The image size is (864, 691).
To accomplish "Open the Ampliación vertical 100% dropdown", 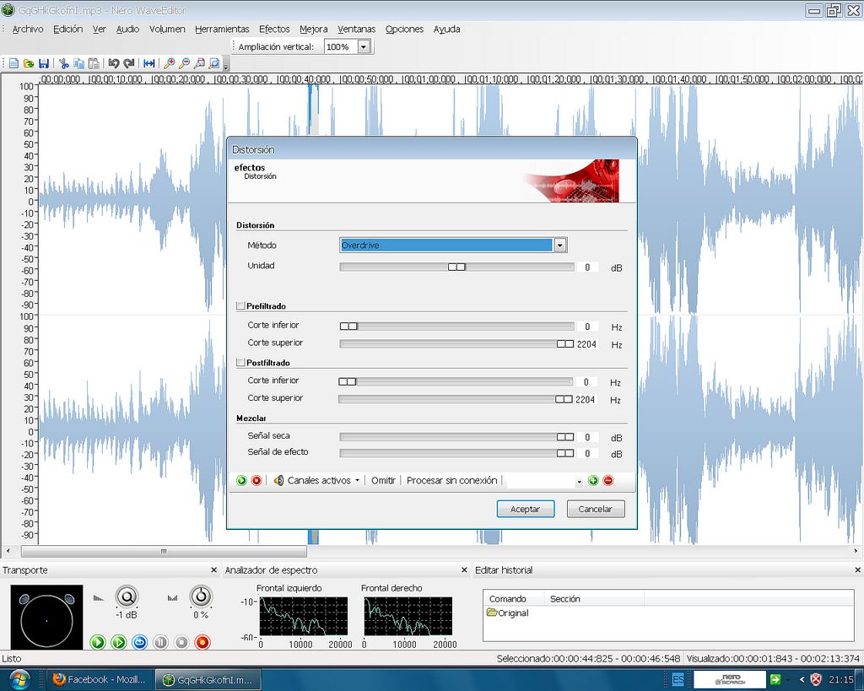I will point(363,47).
